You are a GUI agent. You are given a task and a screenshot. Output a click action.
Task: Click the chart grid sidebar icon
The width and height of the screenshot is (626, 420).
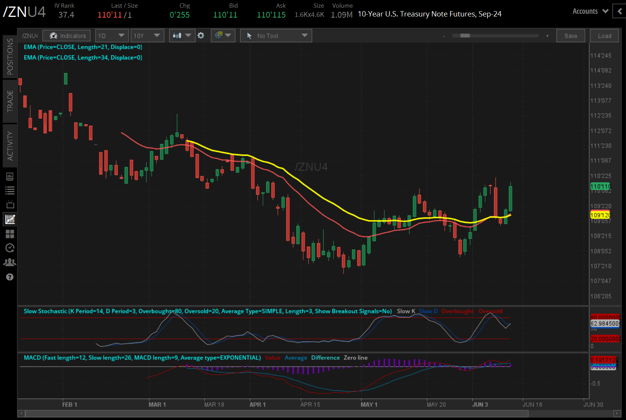click(x=10, y=219)
